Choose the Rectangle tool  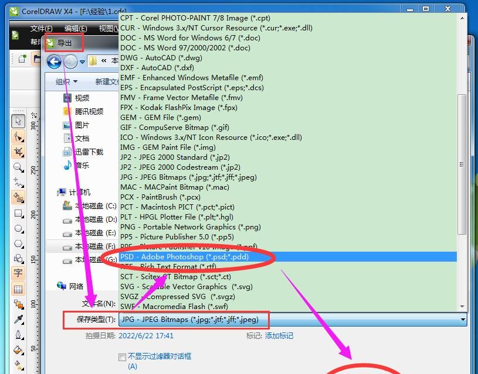(18, 213)
